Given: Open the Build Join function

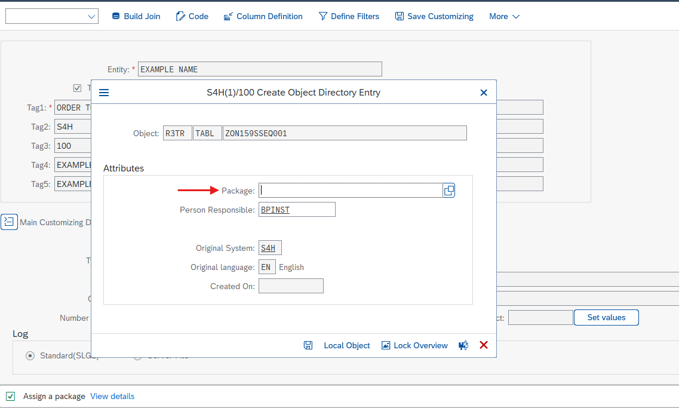Looking at the screenshot, I should point(136,17).
